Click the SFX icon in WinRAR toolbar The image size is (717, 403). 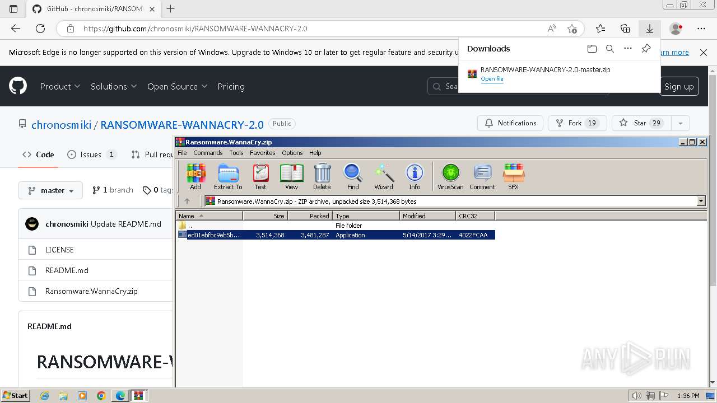pos(514,176)
